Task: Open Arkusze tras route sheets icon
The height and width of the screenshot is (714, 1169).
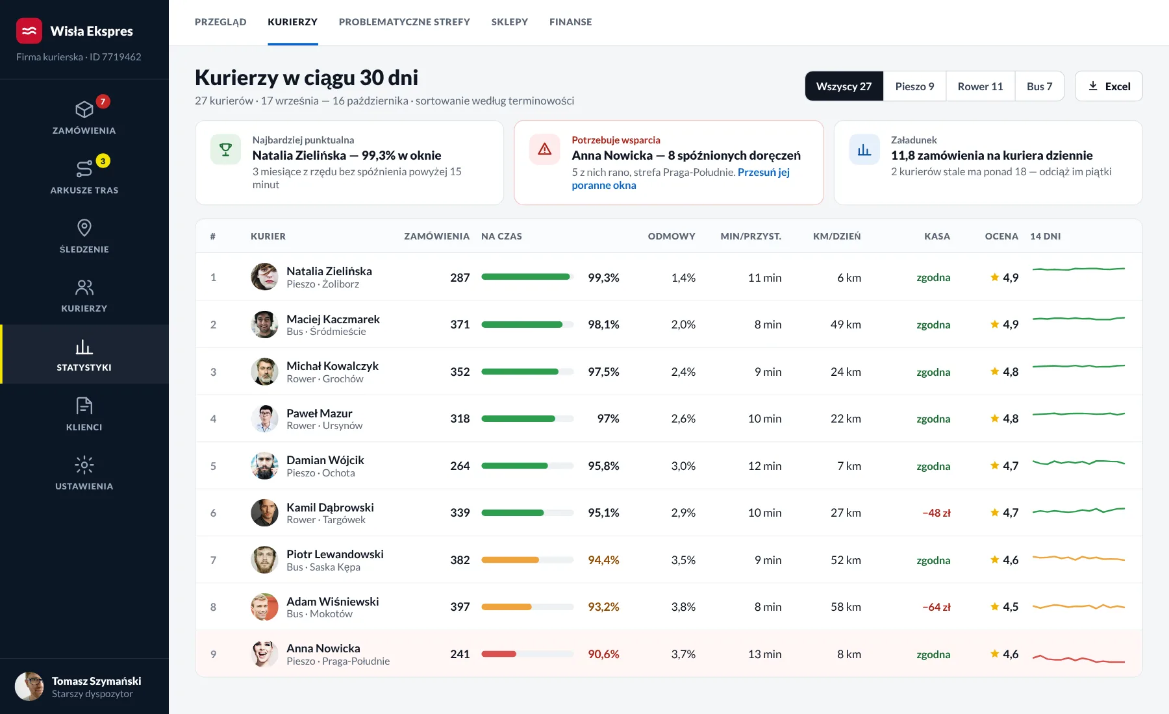Action: click(84, 169)
